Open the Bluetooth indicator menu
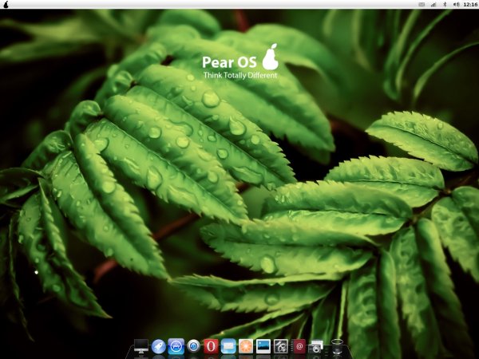The image size is (479, 359). [445, 4]
